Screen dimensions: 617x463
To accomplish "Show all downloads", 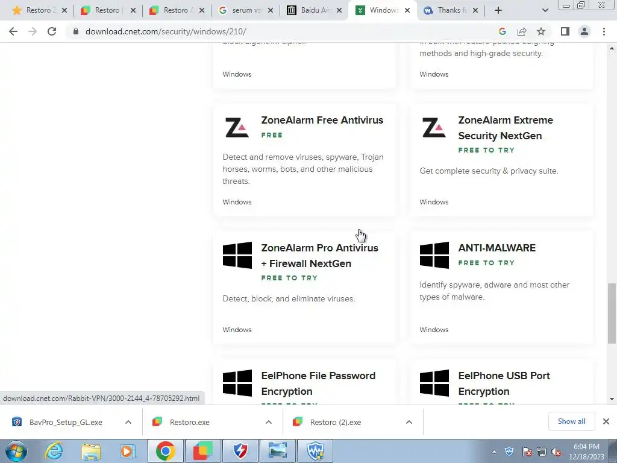I will pyautogui.click(x=571, y=421).
